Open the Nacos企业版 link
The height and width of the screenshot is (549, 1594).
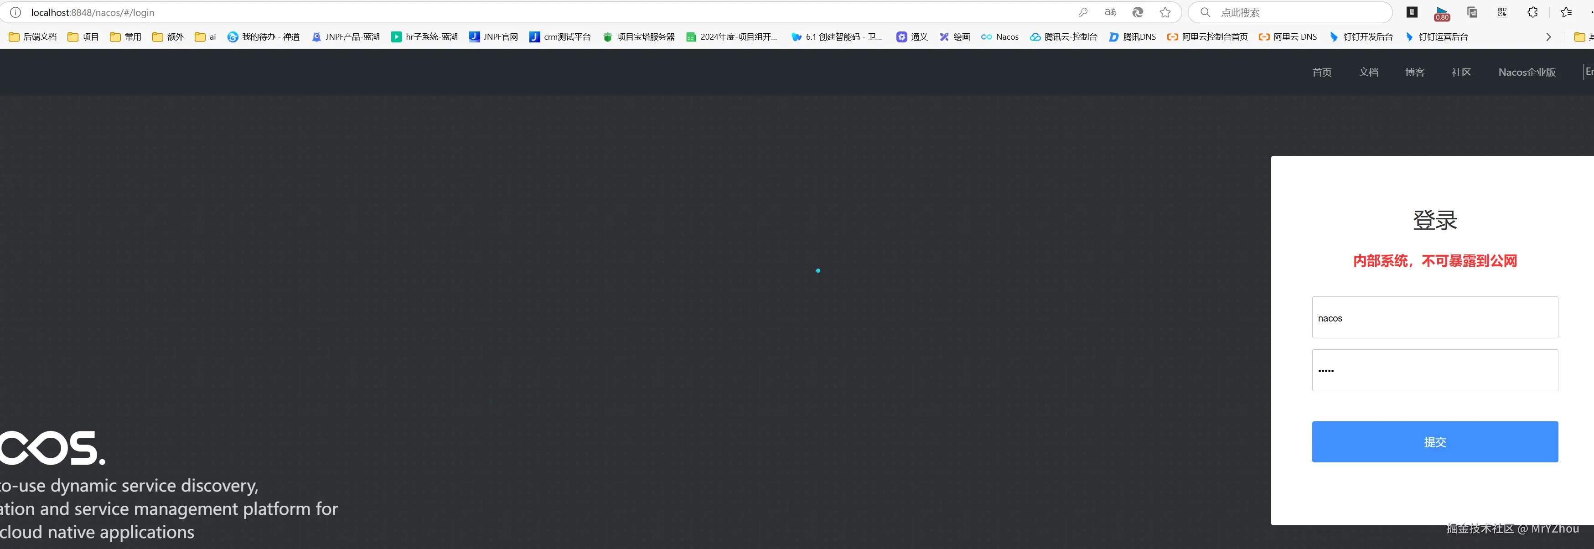(1527, 73)
